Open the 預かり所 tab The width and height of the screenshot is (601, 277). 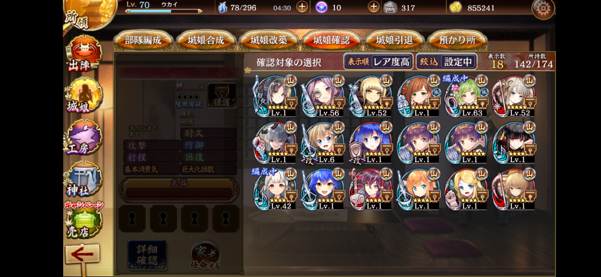coord(457,41)
